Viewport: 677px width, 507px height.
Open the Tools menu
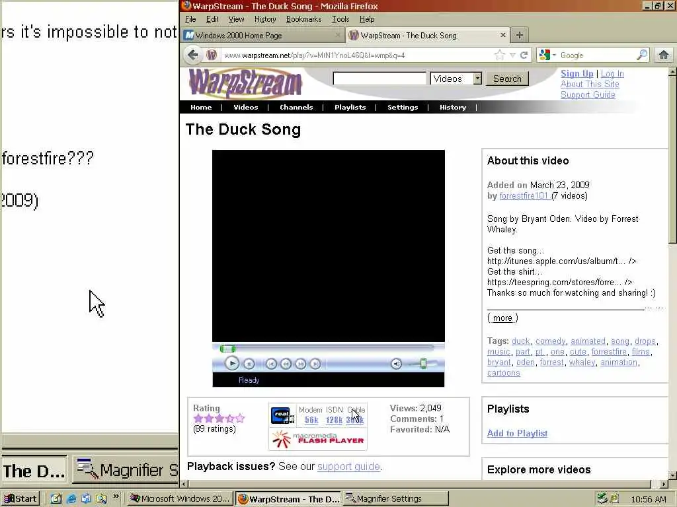pyautogui.click(x=340, y=19)
